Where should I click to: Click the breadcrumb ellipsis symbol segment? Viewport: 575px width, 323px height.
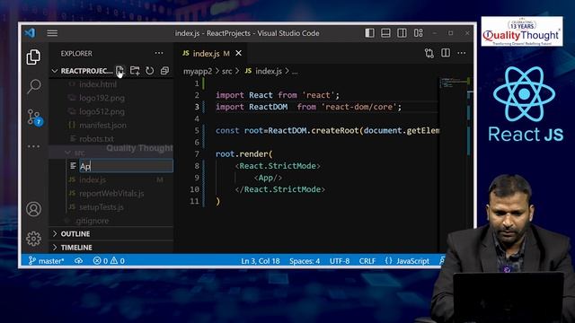click(x=295, y=72)
